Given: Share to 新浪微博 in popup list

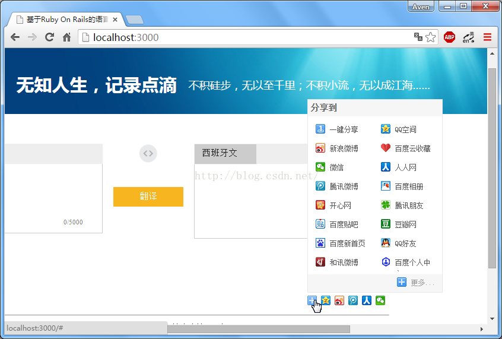Looking at the screenshot, I should pos(337,148).
